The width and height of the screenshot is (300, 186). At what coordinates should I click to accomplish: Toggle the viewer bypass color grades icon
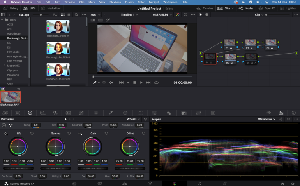point(178,14)
